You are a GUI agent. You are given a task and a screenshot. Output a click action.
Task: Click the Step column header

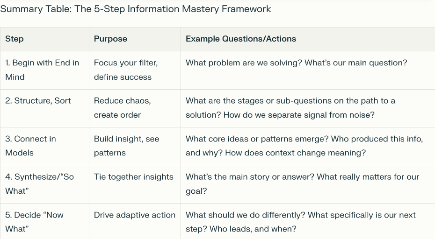[14, 39]
